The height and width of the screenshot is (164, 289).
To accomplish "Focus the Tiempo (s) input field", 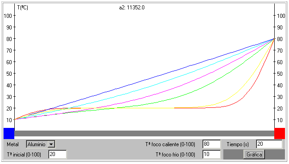I will pyautogui.click(x=269, y=144).
